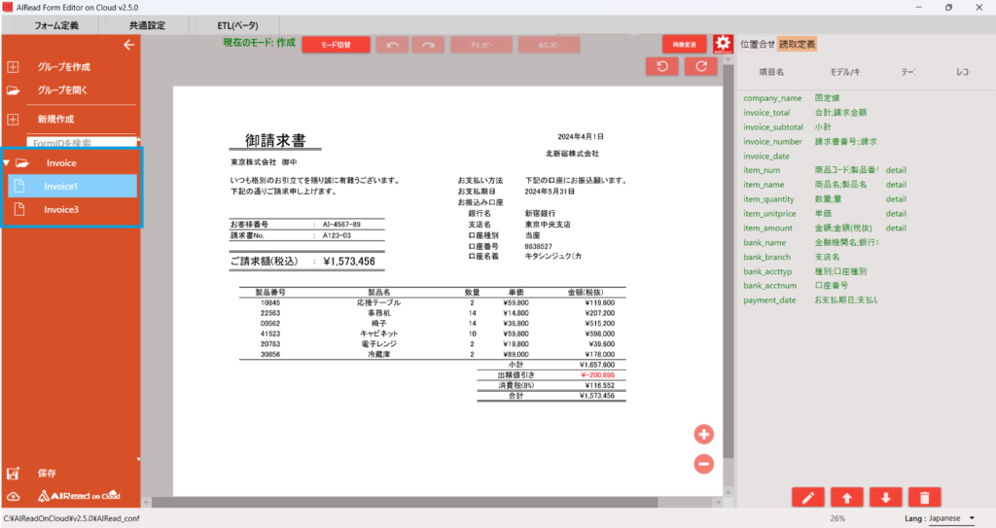This screenshot has width=996, height=528.
Task: Click the 項目名 column header
Action: [x=771, y=72]
